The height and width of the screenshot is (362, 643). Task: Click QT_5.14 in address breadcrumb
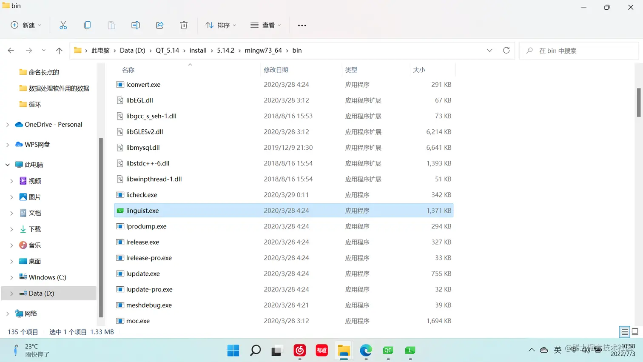pyautogui.click(x=167, y=50)
